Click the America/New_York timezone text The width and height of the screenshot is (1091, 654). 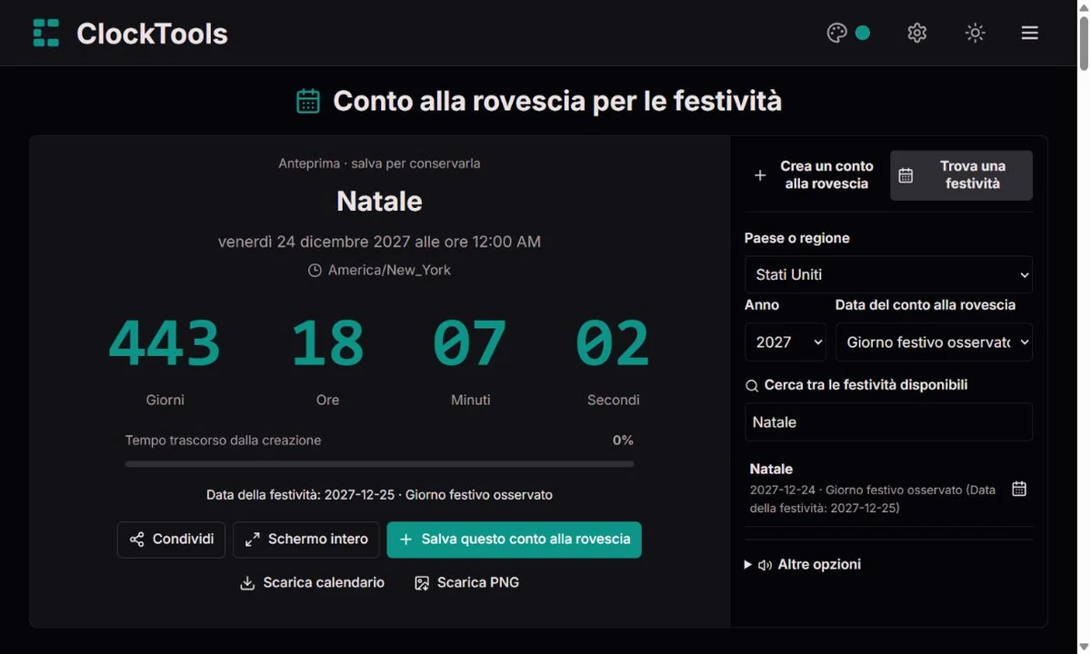(x=389, y=271)
